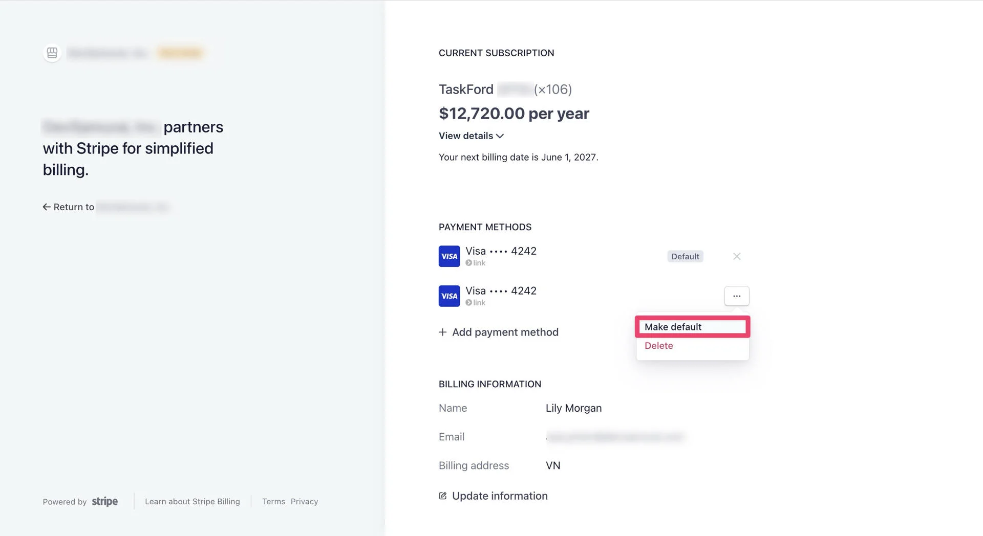This screenshot has height=536, width=983.
Task: Click the (×106) quantity text
Action: tap(552, 90)
